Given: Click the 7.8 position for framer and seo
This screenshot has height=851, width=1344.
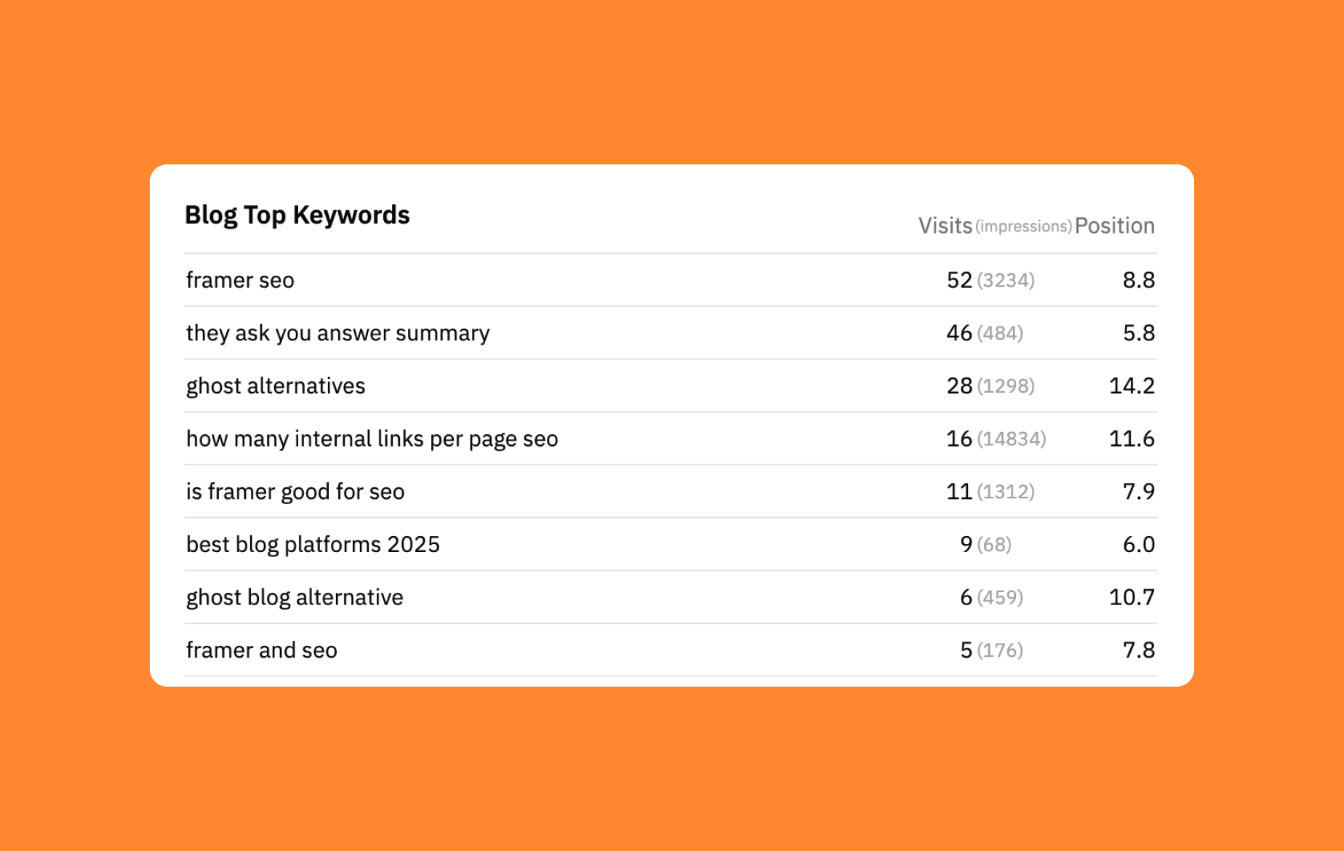Looking at the screenshot, I should [x=1138, y=650].
